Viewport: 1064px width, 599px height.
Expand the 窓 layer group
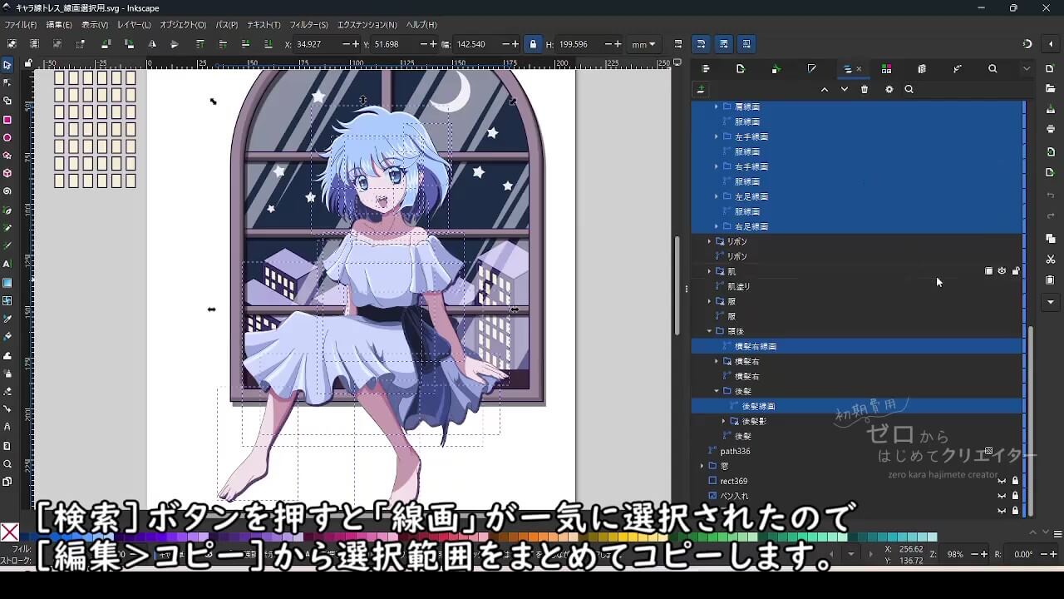(702, 466)
